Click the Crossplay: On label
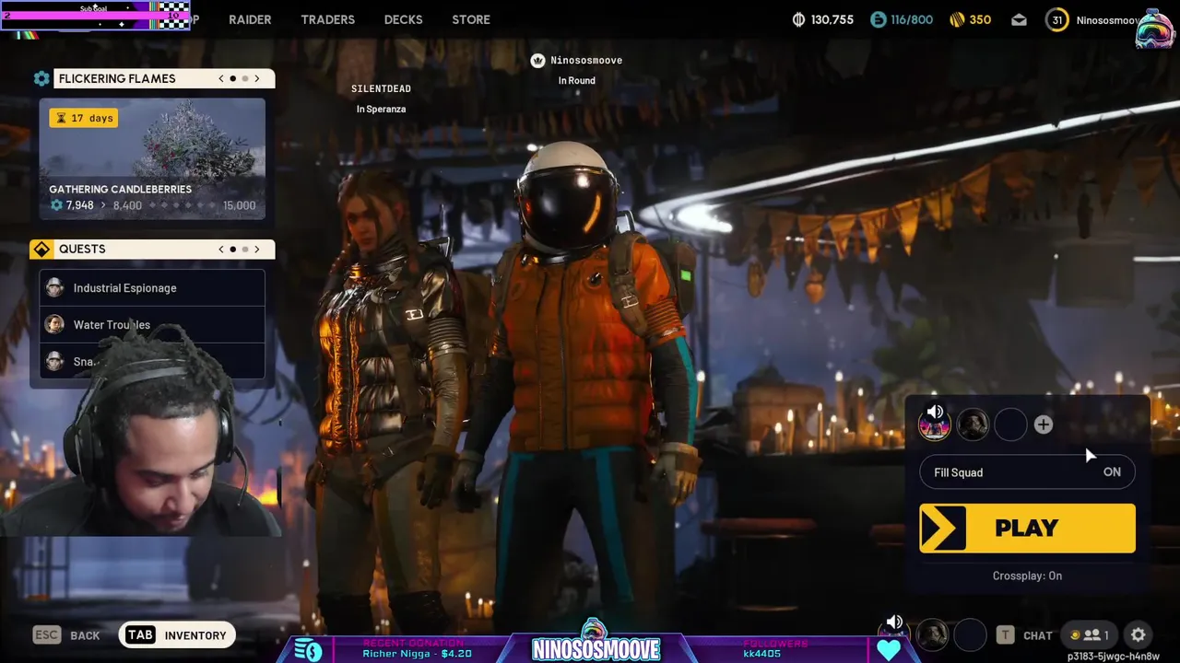 pos(1027,576)
